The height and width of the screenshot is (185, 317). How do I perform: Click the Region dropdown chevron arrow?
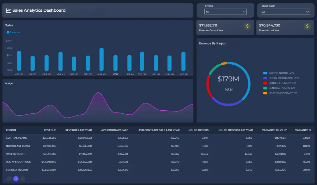(x=244, y=12)
